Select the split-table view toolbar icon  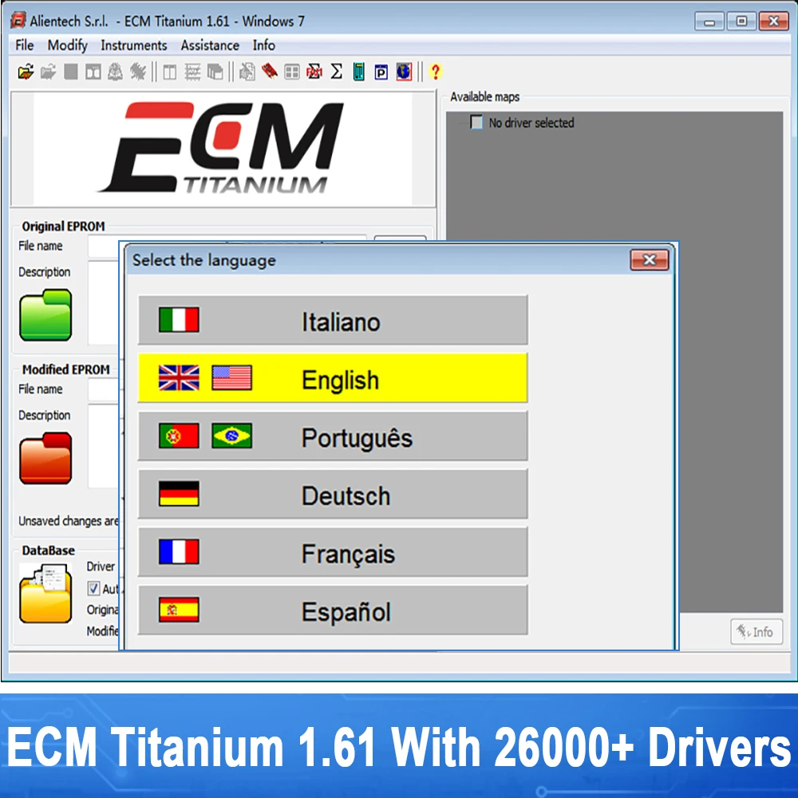pyautogui.click(x=169, y=72)
